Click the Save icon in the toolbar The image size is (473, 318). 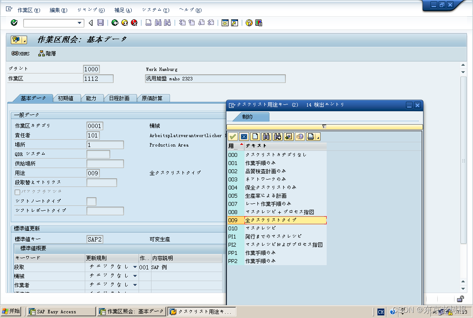(x=101, y=23)
